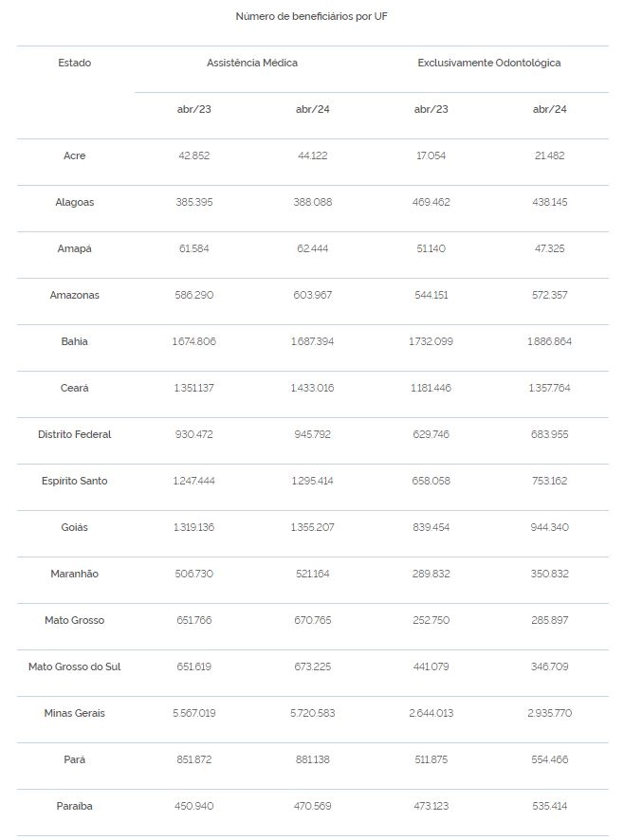
Task: Click the Amapá value 61.584
Action: pyautogui.click(x=194, y=248)
